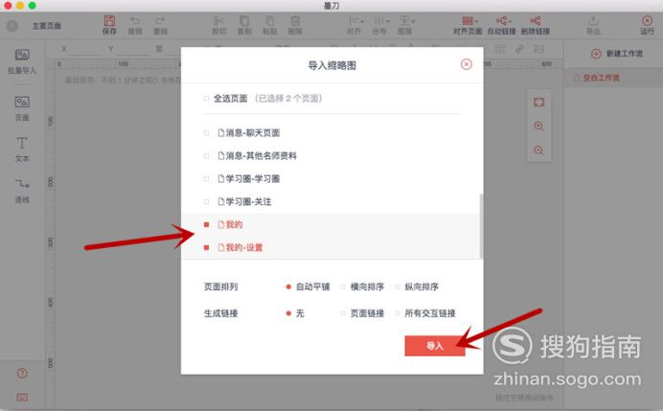Click the 主要页面 title label
663x411 pixels.
point(47,26)
